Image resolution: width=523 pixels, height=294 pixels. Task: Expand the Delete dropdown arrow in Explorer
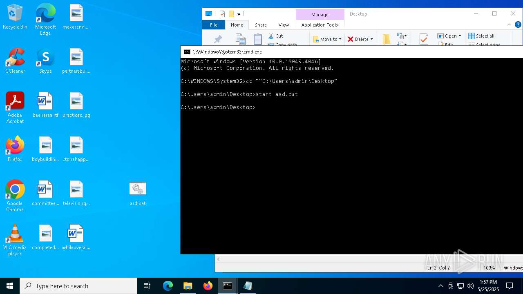[371, 39]
